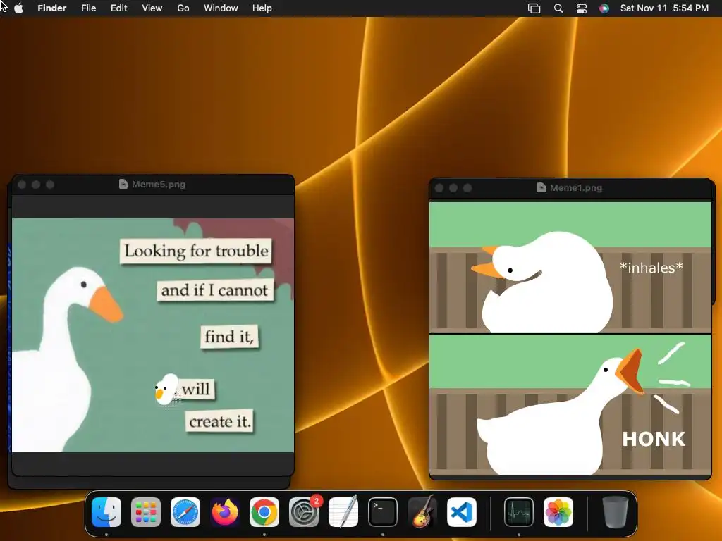This screenshot has height=541, width=722.
Task: Click the Stage Manager menu bar icon
Action: point(534,8)
